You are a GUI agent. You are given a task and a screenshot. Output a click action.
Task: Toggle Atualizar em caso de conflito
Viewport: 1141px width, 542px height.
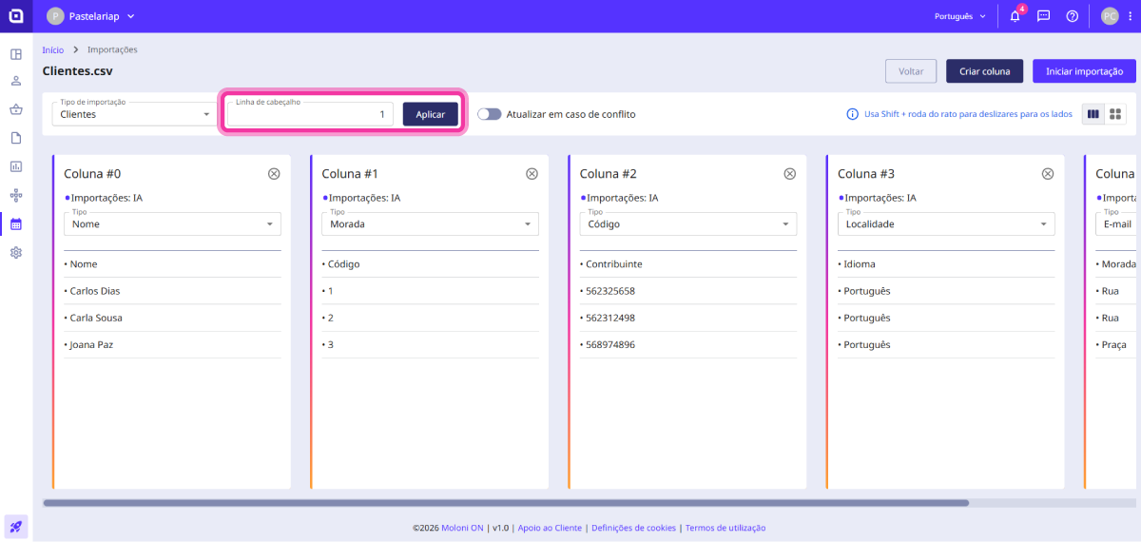point(489,114)
